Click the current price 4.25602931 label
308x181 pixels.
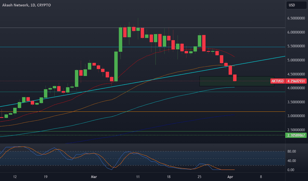pos(296,81)
